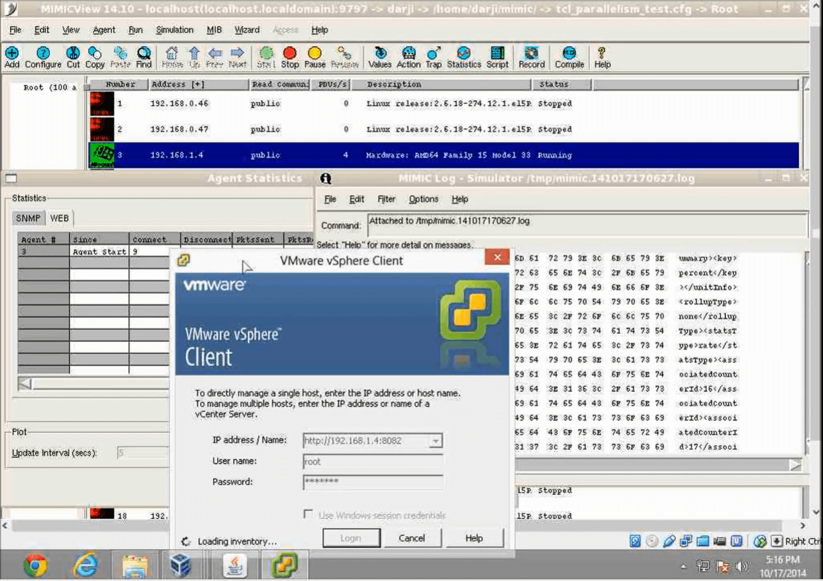The height and width of the screenshot is (581, 823).
Task: Open the Statistics toolbar icon
Action: pyautogui.click(x=464, y=57)
